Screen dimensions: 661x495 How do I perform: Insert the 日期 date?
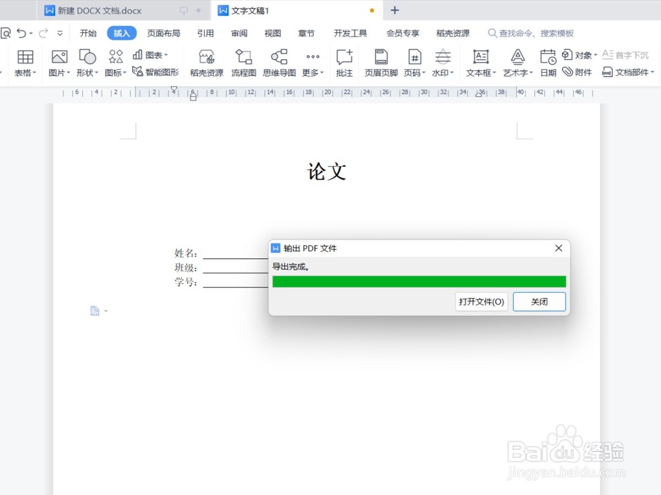(x=548, y=63)
